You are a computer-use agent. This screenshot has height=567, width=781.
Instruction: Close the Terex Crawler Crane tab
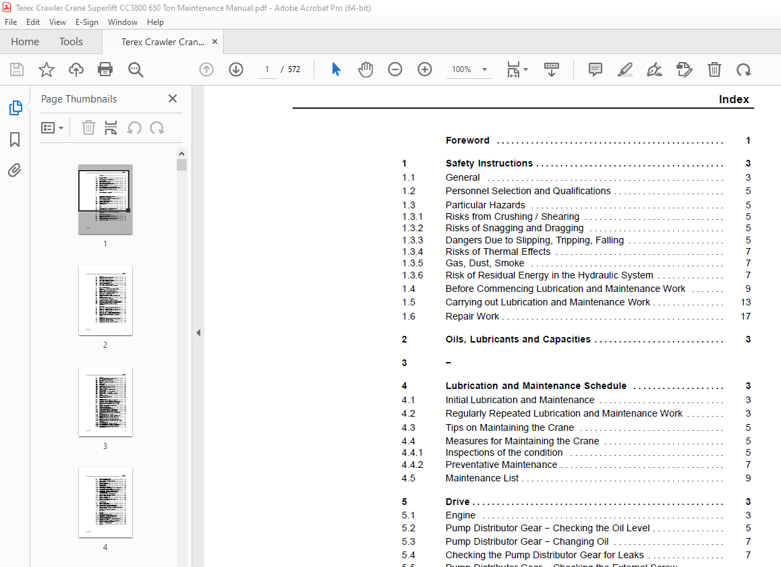pos(214,42)
